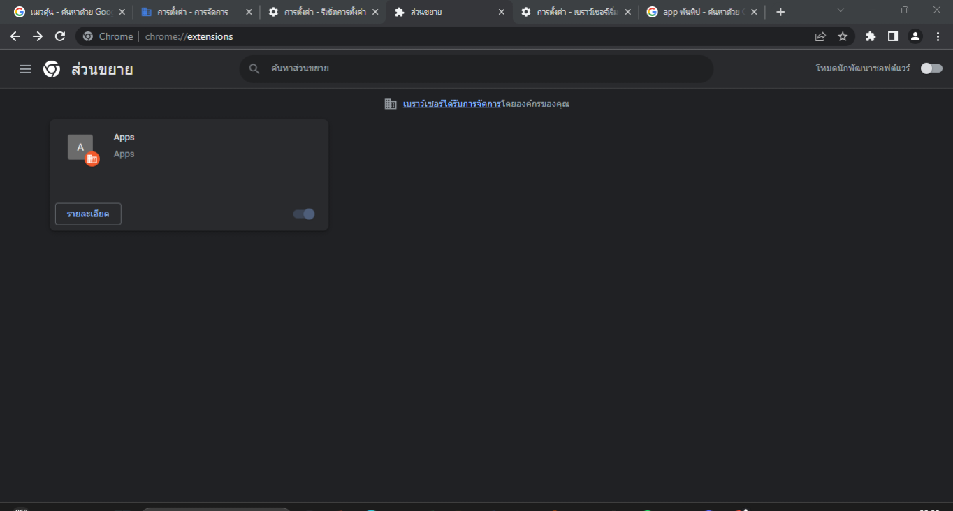
Task: Click the Chrome site info icon
Action: [88, 36]
